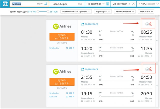
Task: Share the second S7 ticket via Поделиться
Action: pyautogui.click(x=89, y=69)
